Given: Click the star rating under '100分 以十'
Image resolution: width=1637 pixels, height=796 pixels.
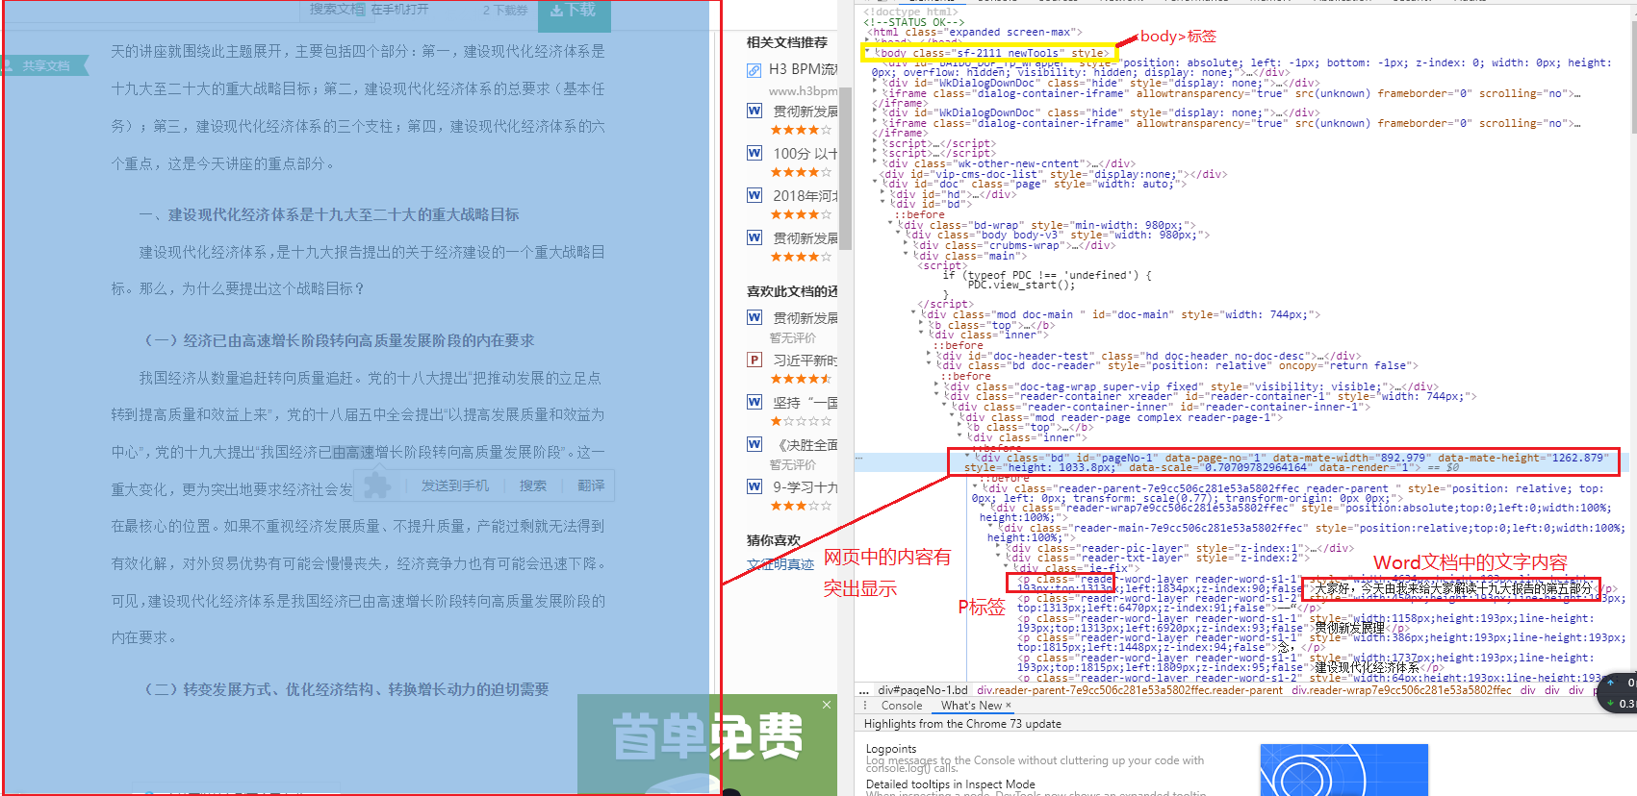Looking at the screenshot, I should point(801,172).
